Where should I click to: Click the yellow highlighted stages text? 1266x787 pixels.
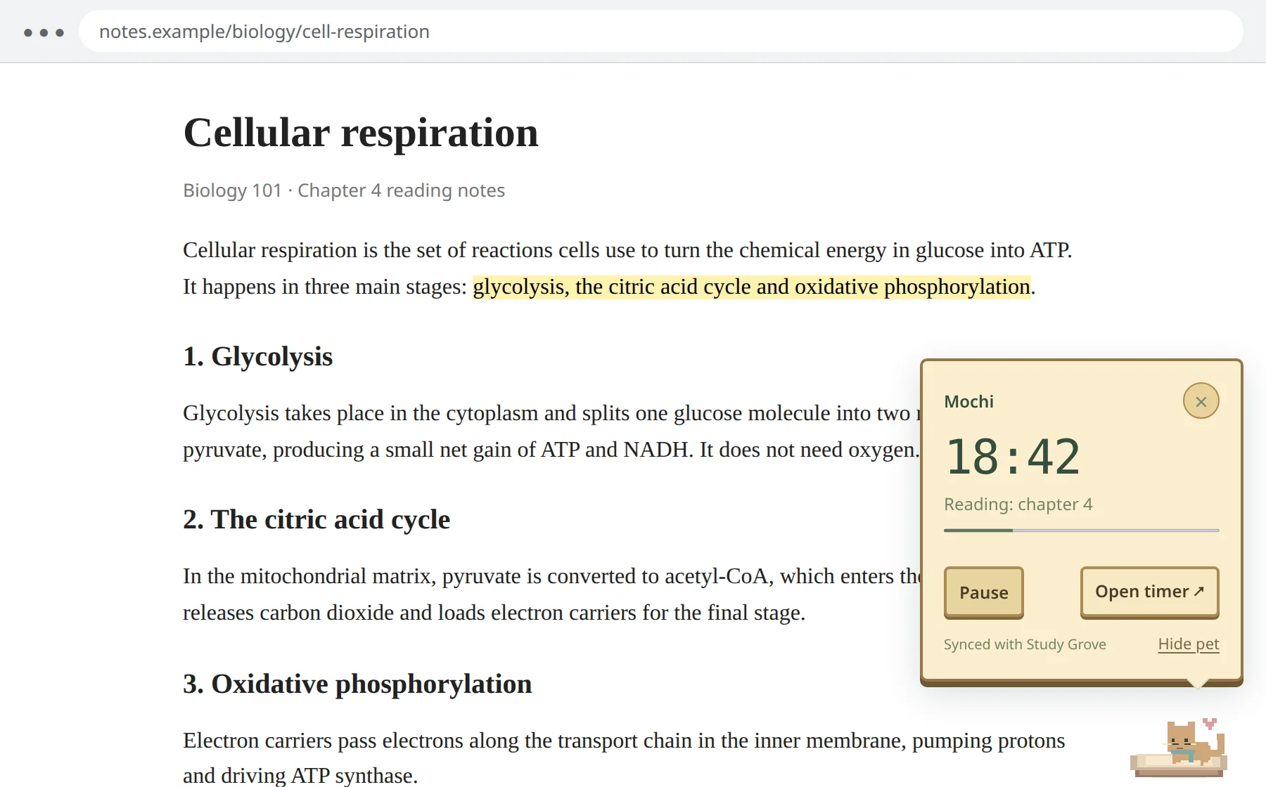pyautogui.click(x=752, y=287)
